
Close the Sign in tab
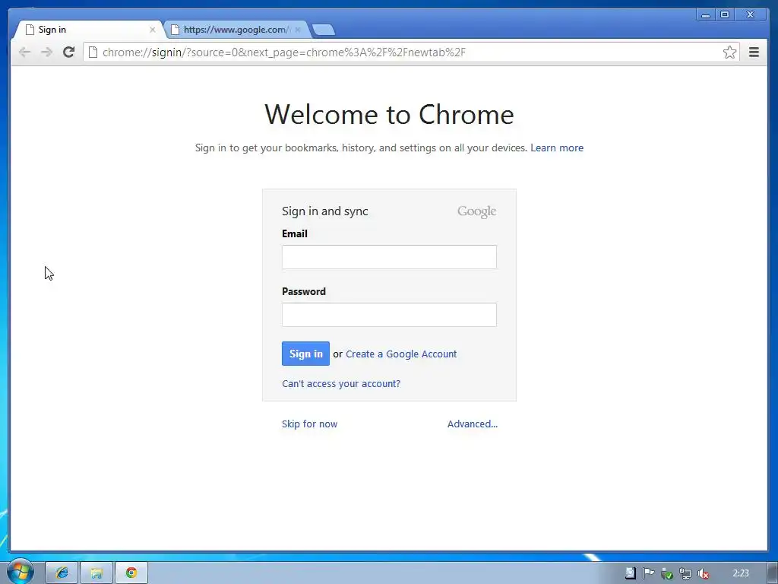[x=152, y=30]
